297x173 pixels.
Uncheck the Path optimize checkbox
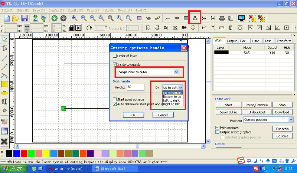coord(218,128)
